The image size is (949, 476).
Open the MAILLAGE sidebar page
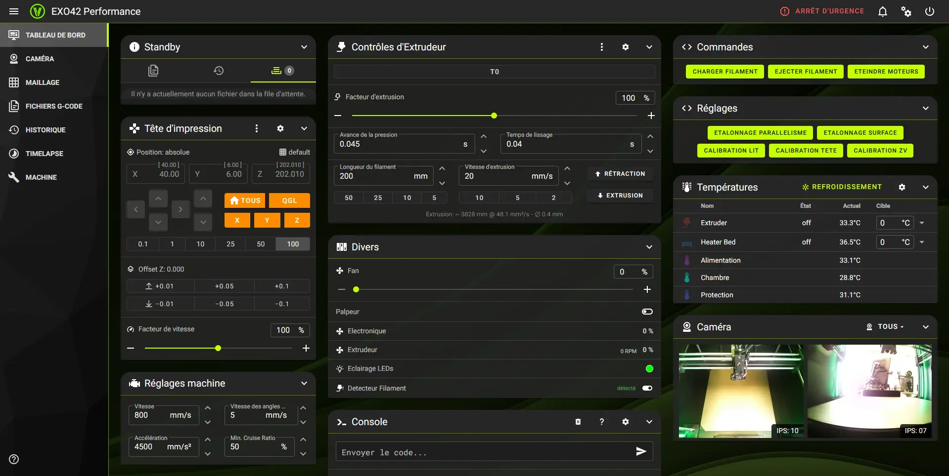point(42,82)
